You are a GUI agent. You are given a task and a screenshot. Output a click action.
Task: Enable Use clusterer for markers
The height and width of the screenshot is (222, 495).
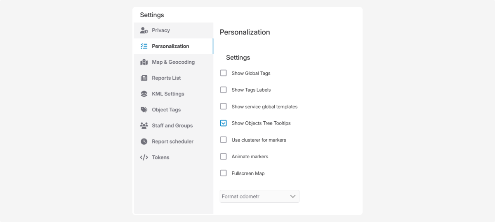(x=224, y=140)
